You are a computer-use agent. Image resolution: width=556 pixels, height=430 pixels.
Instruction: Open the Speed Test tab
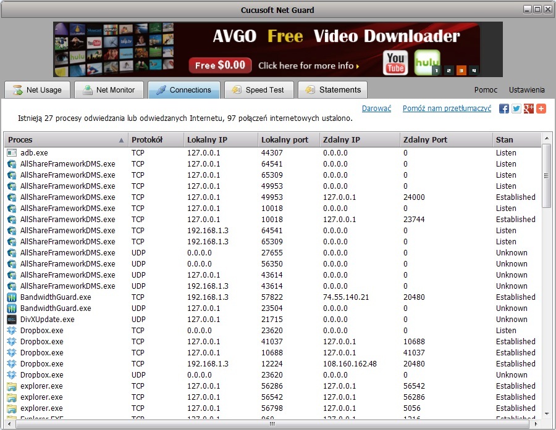tap(259, 89)
